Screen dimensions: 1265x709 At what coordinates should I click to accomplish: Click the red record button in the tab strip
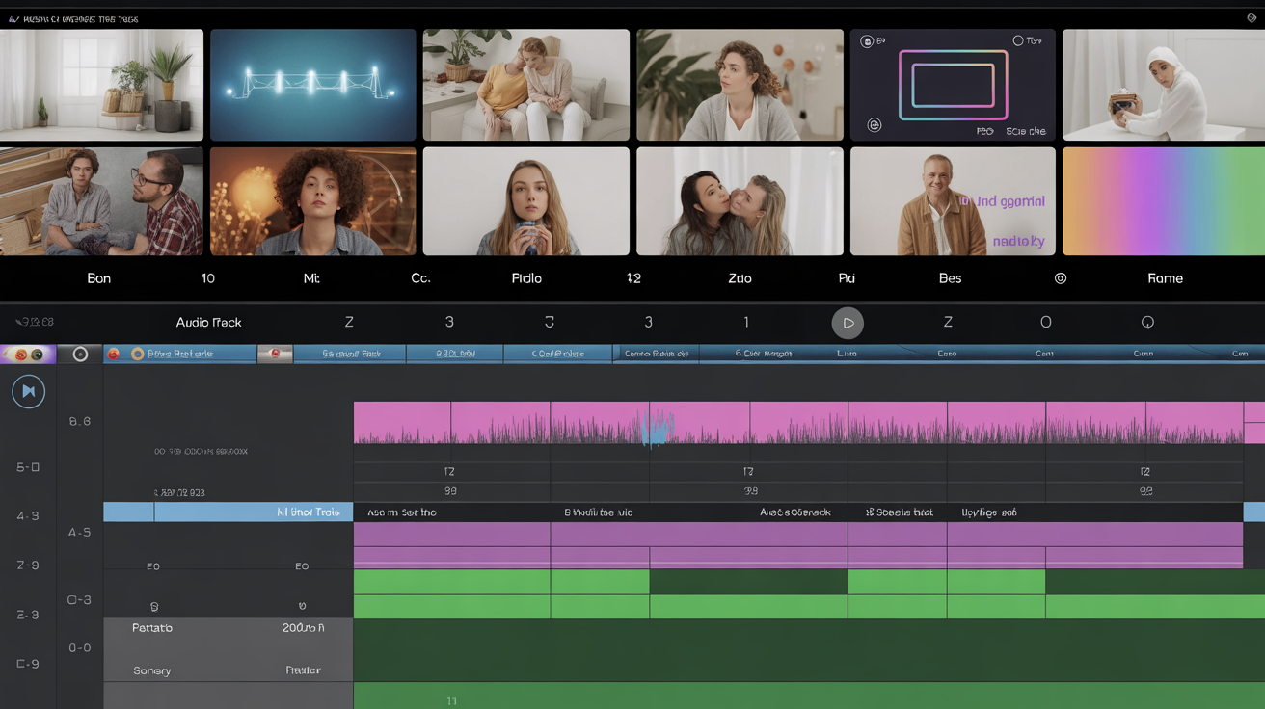(275, 354)
